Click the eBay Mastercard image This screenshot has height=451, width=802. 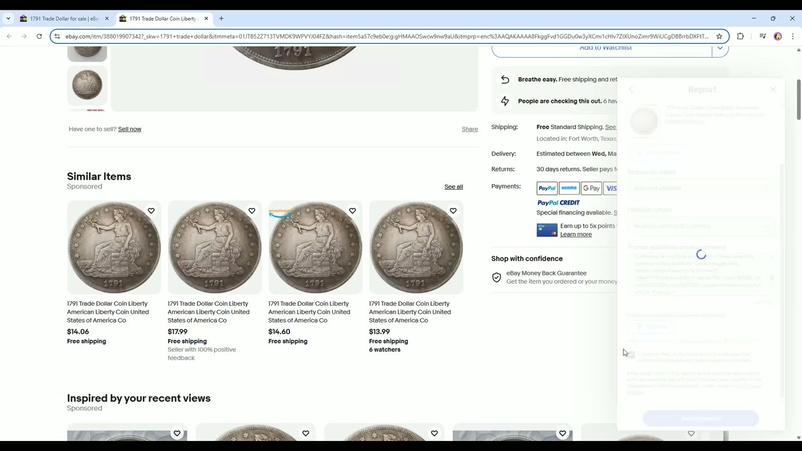point(547,230)
